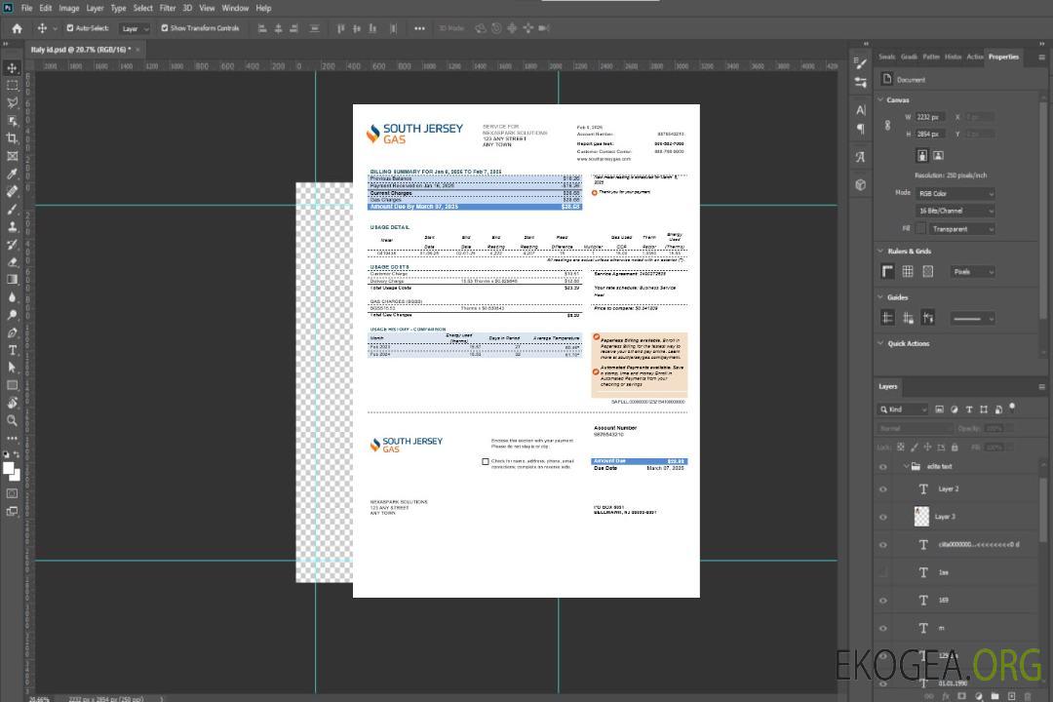This screenshot has height=702, width=1053.
Task: Collapse the Rulers & Grids section
Action: [x=880, y=252]
